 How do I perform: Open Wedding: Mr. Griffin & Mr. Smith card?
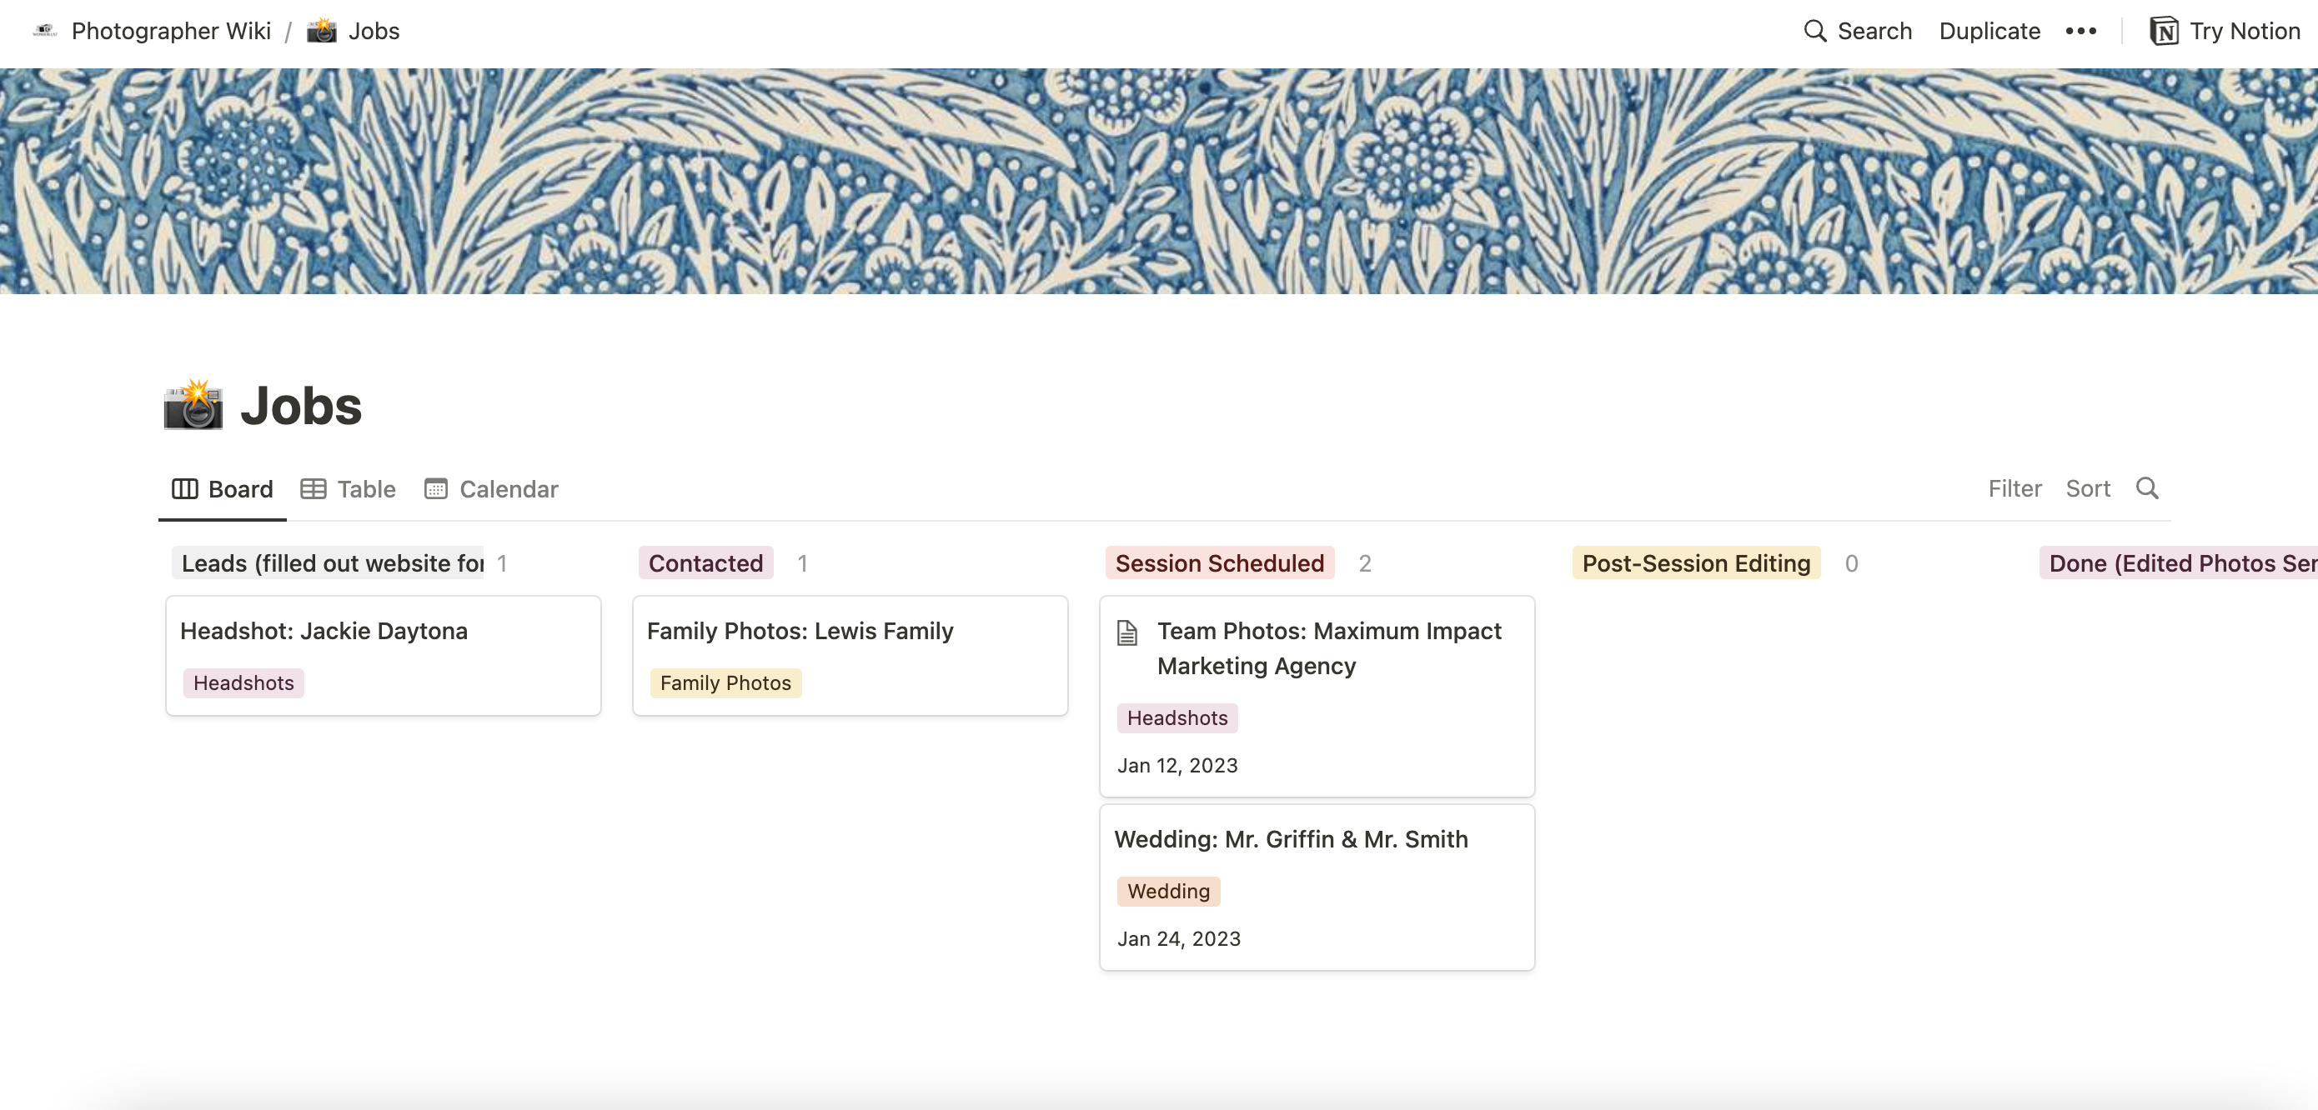(x=1317, y=887)
